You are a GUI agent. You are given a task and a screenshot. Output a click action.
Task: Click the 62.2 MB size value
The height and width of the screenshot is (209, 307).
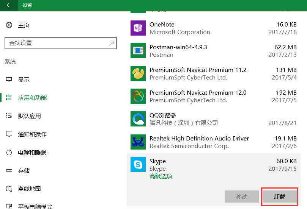[285, 47]
